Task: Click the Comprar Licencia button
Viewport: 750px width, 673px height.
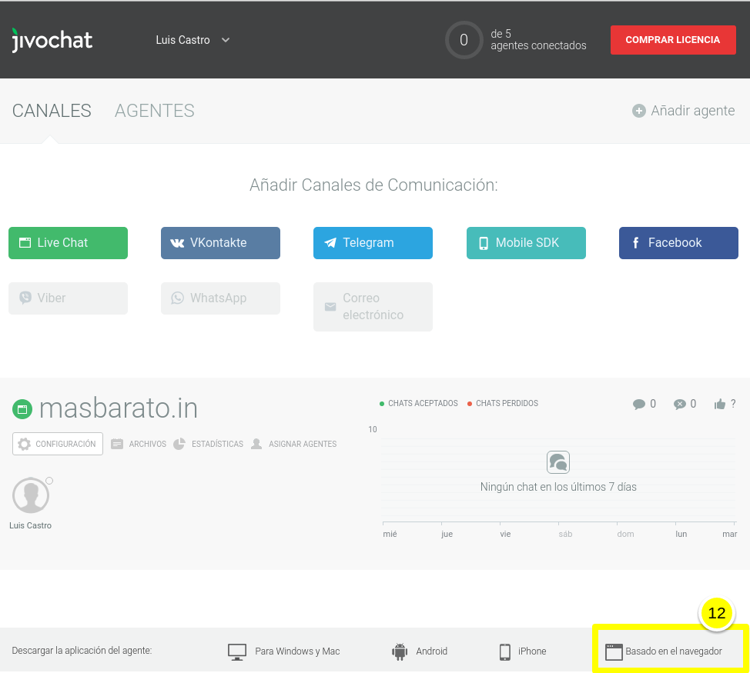Action: [x=672, y=40]
